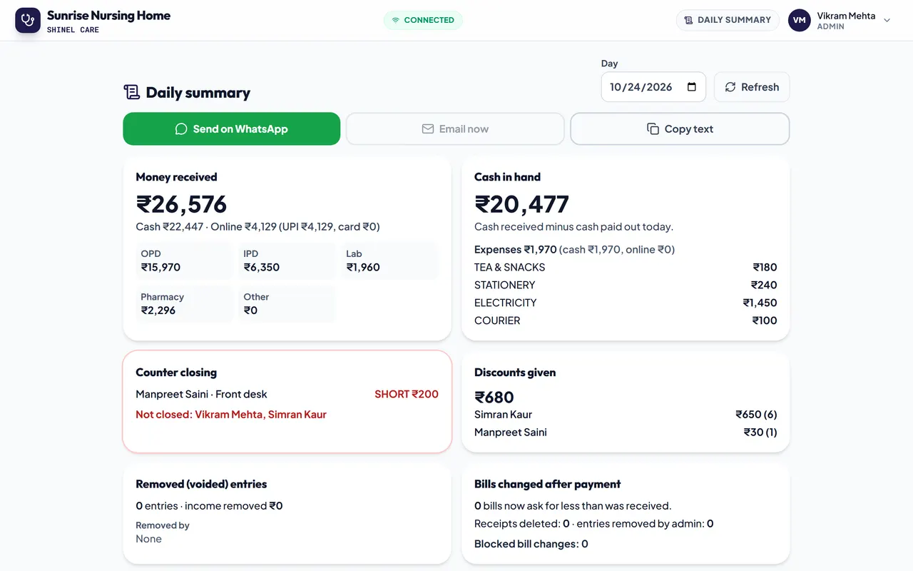Viewport: 913px width, 571px height.
Task: Click the Connected status badge
Action: (423, 20)
